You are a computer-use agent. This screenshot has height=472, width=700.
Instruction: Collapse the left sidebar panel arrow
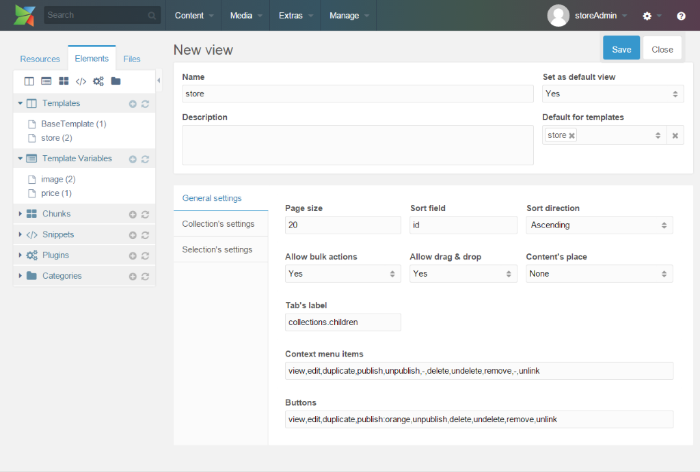click(x=159, y=81)
